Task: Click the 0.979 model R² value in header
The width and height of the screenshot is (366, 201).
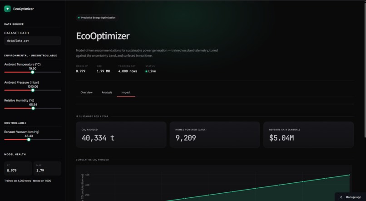Action: click(80, 71)
